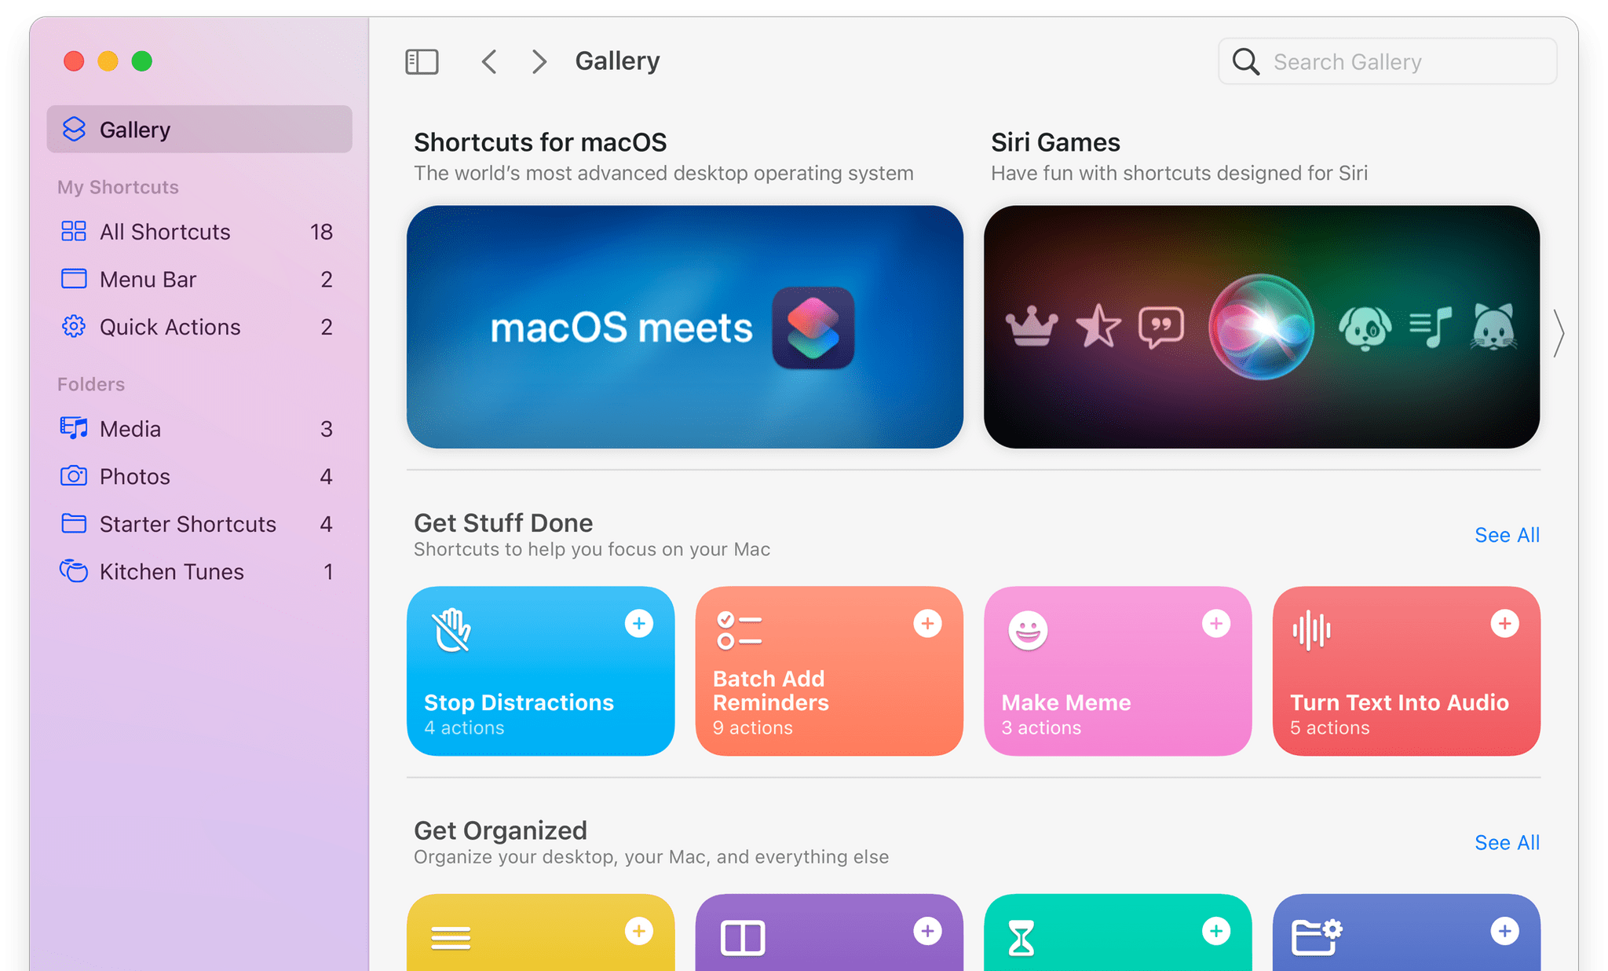Expand the Get Organized See All
Image resolution: width=1608 pixels, height=971 pixels.
tap(1508, 842)
